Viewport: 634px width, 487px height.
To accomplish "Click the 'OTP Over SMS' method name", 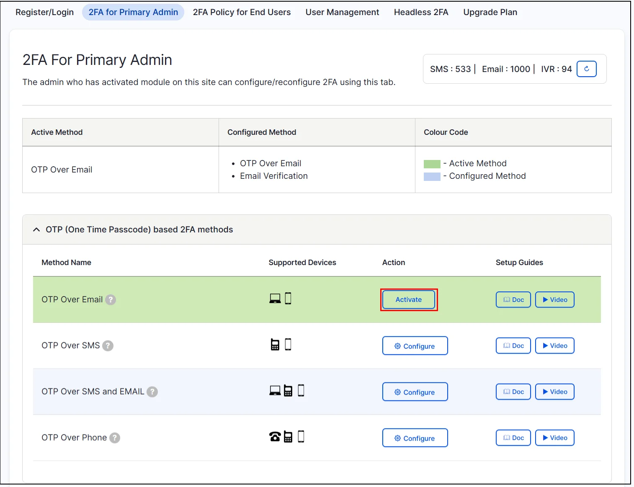I will pyautogui.click(x=71, y=345).
